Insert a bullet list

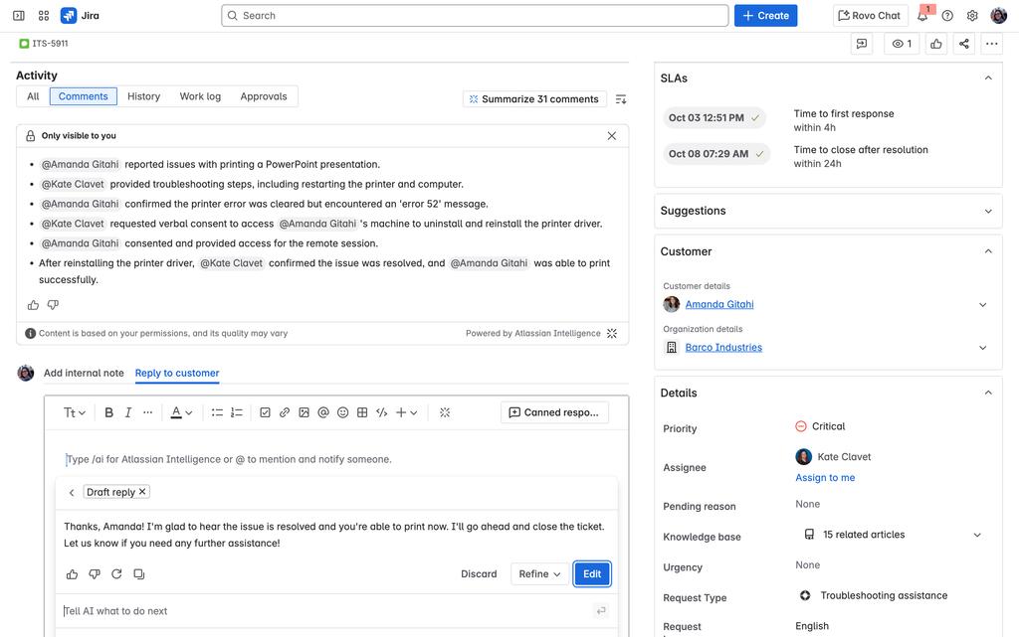[x=217, y=412]
